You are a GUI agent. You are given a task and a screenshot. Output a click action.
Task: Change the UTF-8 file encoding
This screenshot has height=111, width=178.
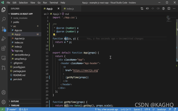[x=147, y=109]
